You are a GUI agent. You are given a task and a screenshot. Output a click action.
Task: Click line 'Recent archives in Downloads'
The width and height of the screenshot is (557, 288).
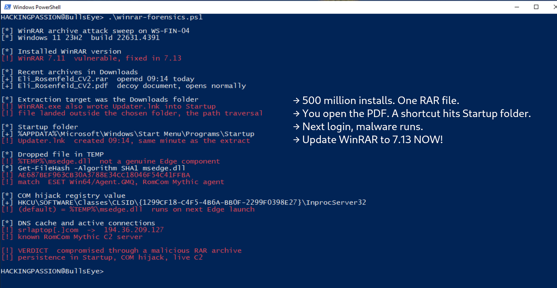coord(78,72)
